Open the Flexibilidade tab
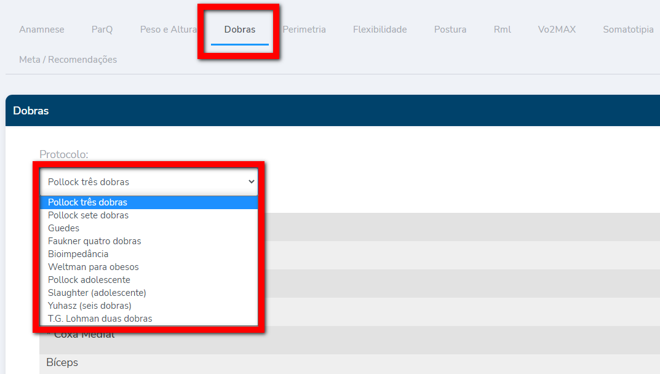 380,30
